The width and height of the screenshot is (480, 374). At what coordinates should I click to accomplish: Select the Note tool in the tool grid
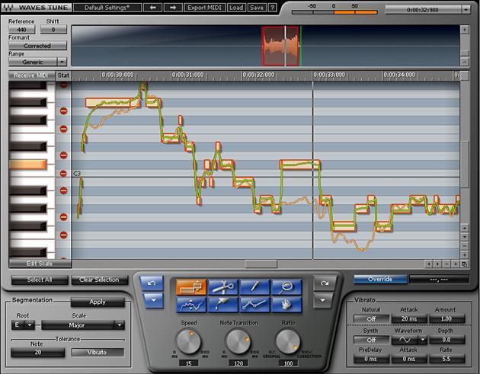(191, 286)
